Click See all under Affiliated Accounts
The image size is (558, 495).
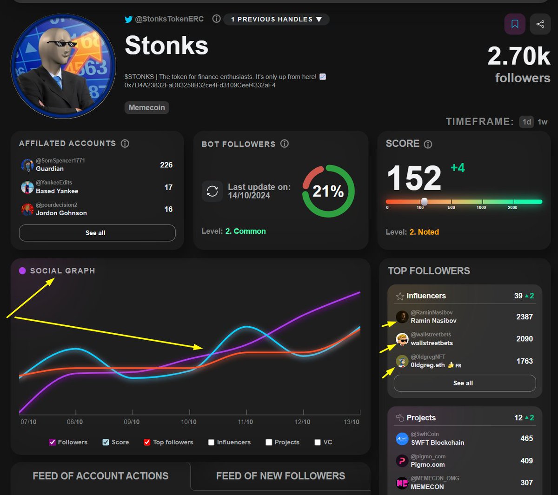coord(97,233)
